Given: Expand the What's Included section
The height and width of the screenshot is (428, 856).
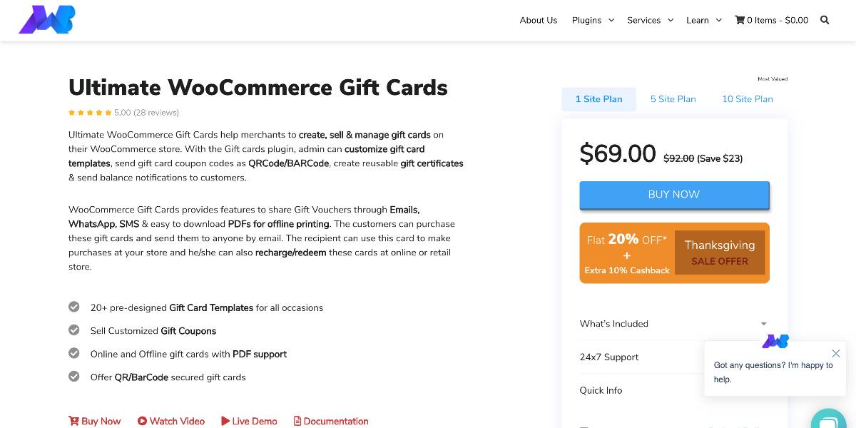Looking at the screenshot, I should coord(674,324).
